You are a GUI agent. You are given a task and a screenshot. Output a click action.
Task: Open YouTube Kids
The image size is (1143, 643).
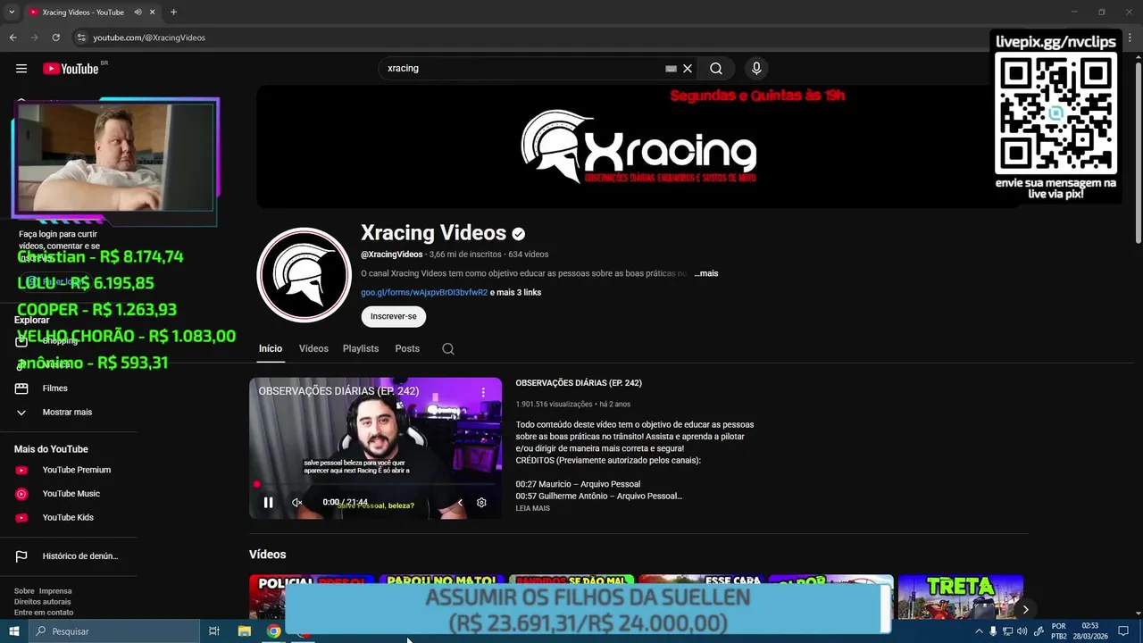click(69, 517)
